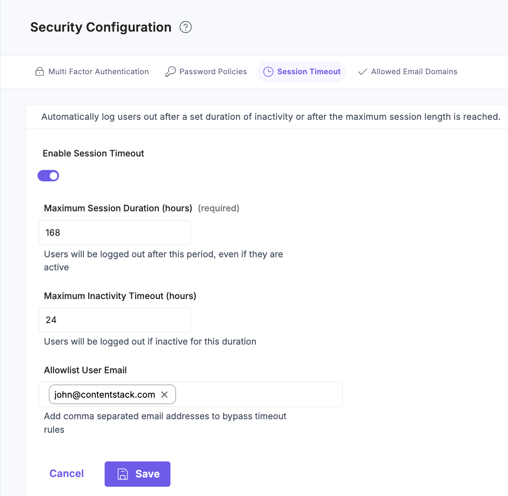This screenshot has width=508, height=496.
Task: Click the floppy disk icon in Save
Action: click(x=122, y=474)
